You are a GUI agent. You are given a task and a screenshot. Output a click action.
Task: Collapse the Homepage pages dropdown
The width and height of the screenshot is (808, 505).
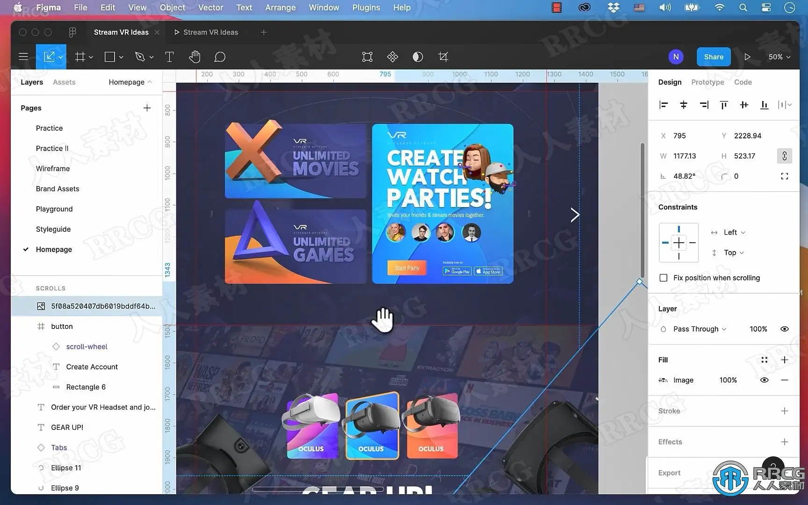pos(130,82)
